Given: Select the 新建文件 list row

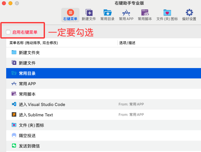Looking at the screenshot, I should click(x=104, y=63).
